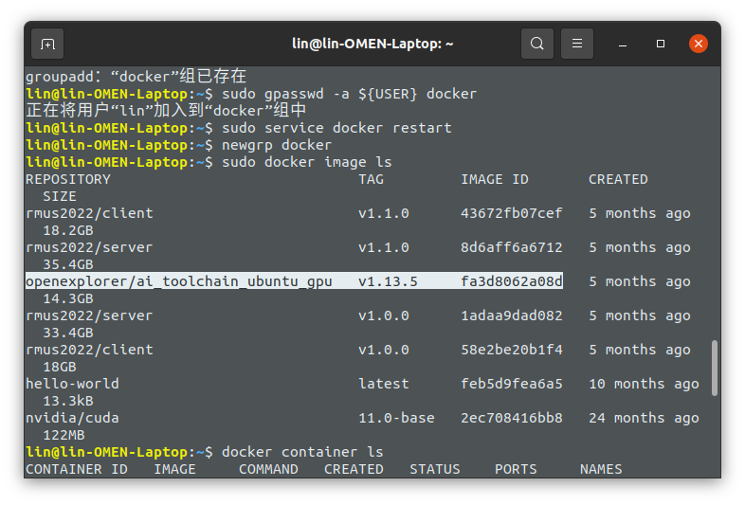Screen dimensions: 745x505
Task: Click the highlighted openexplorer/ai_toolchain_ubuntu_gpu repository name
Action: (178, 281)
